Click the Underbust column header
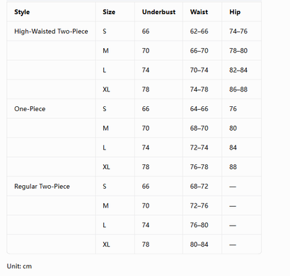Screen dimensions: 290x276 pyautogui.click(x=159, y=12)
